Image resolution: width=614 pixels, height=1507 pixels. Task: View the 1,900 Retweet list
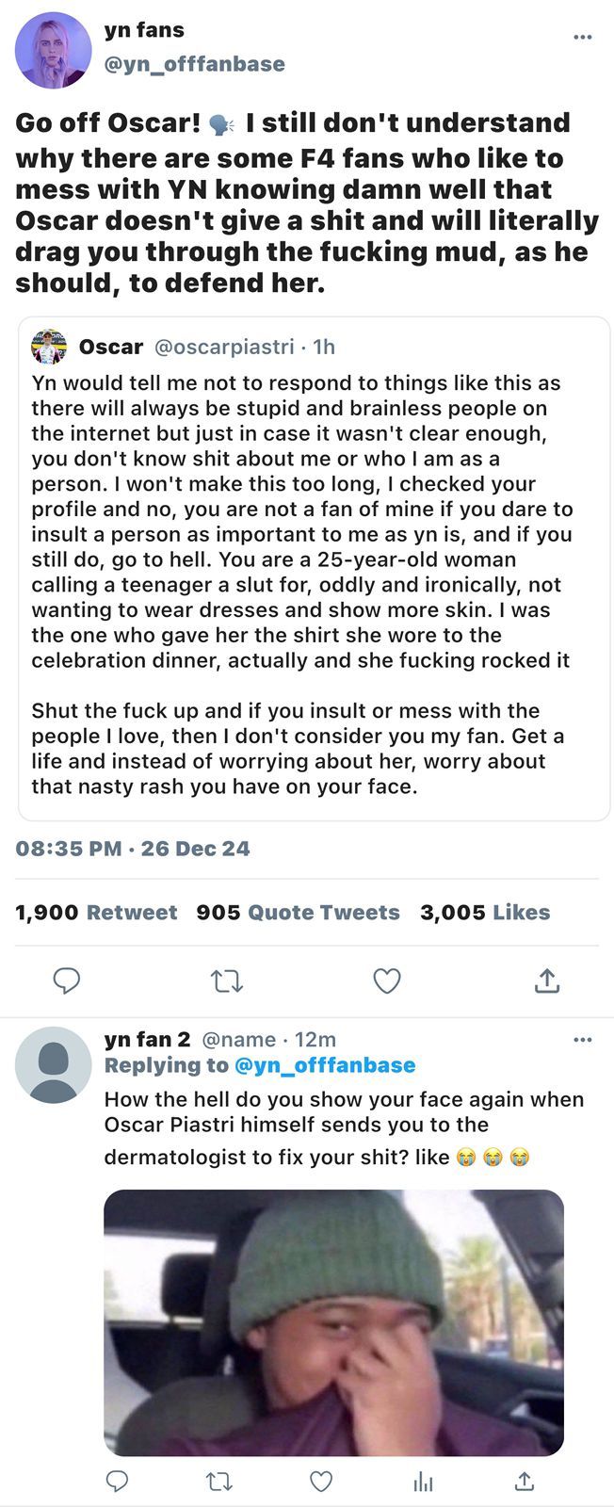coord(96,912)
